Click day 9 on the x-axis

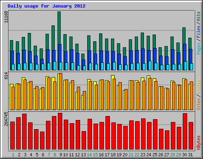click(61, 155)
